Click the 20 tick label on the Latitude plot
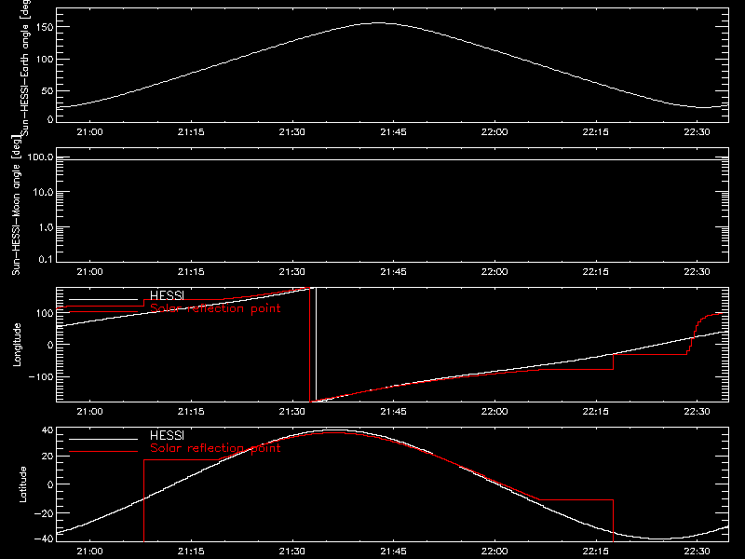745x559 pixels. [47, 457]
